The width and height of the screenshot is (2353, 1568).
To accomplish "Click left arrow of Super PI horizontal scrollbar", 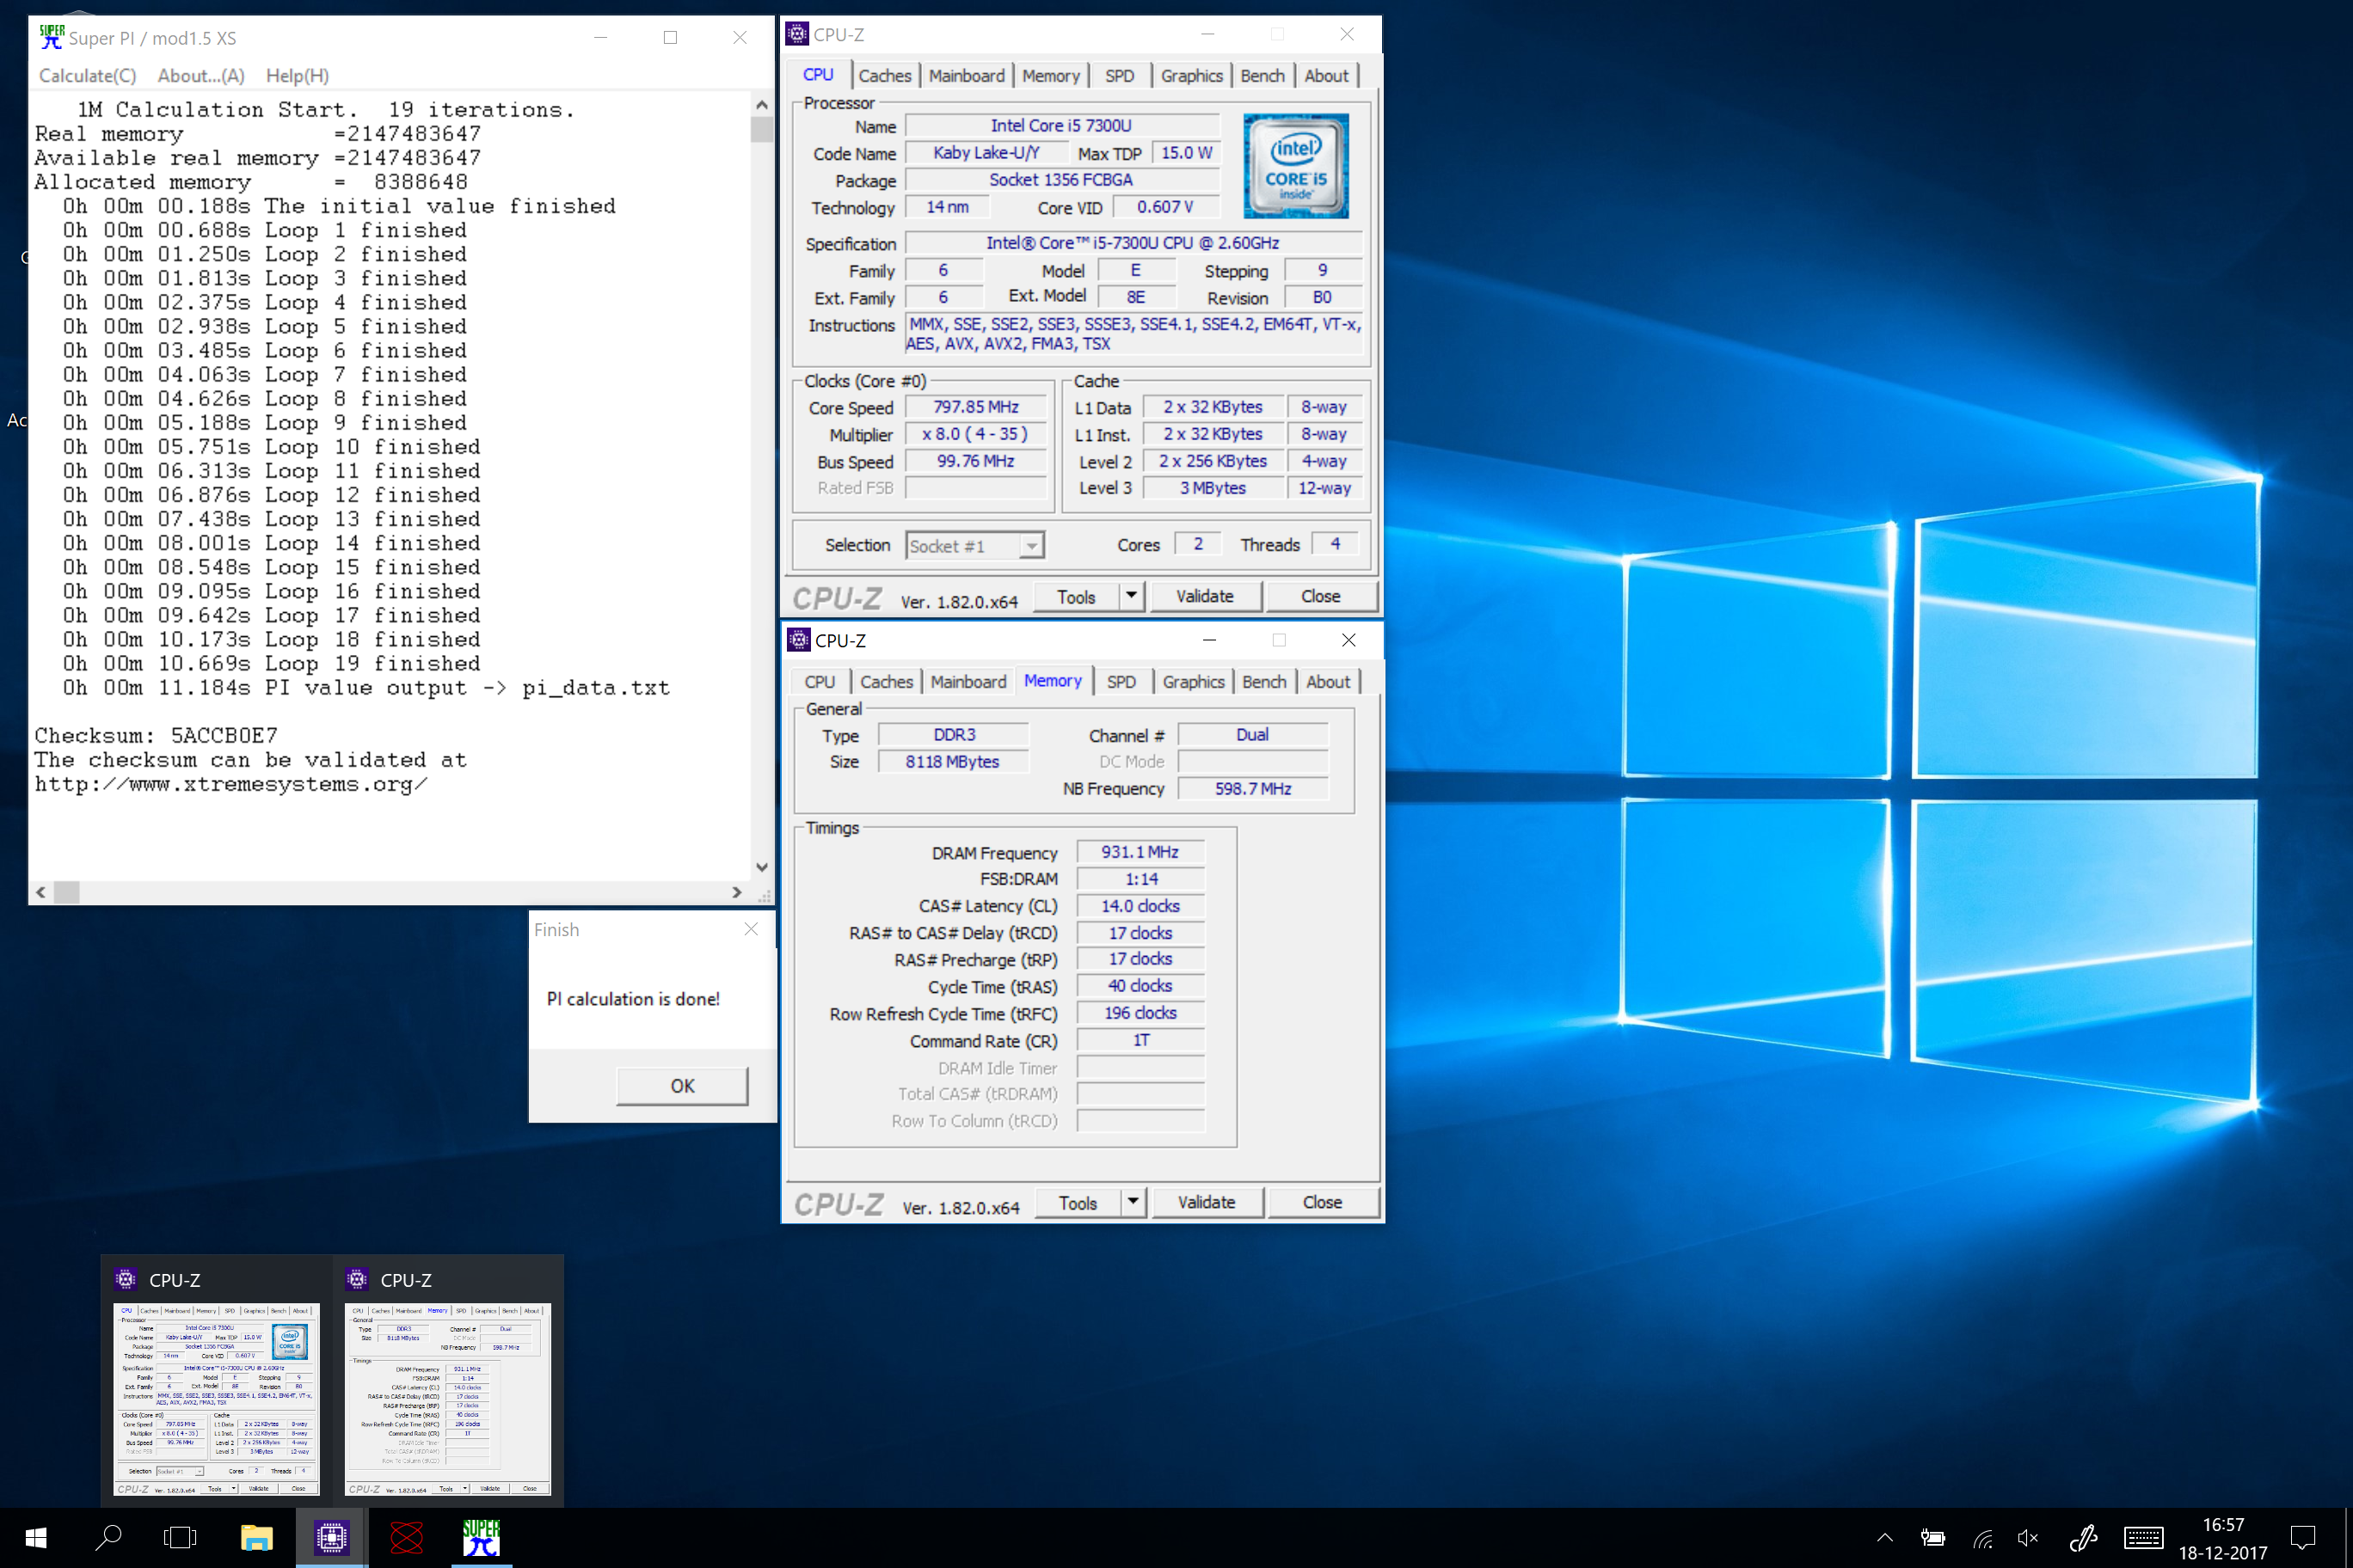I will [x=41, y=893].
